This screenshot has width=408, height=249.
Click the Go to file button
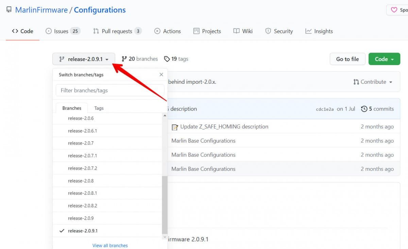click(x=347, y=59)
